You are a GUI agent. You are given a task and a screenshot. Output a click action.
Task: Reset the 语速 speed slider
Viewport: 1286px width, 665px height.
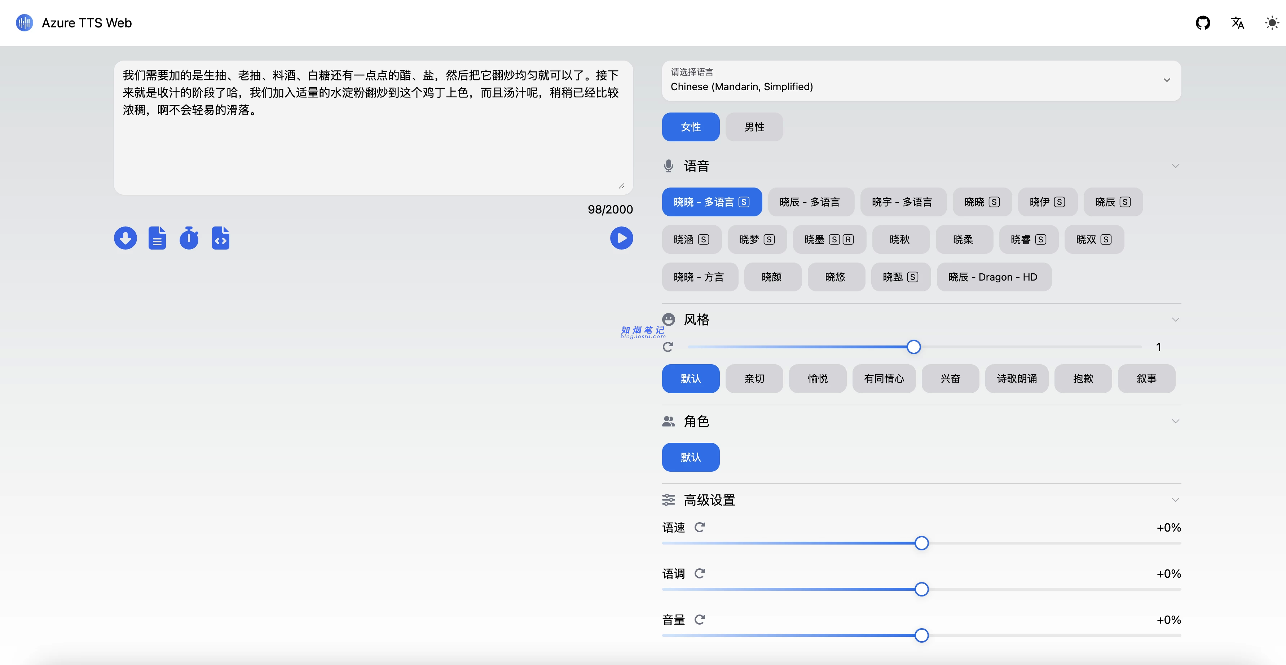[699, 527]
